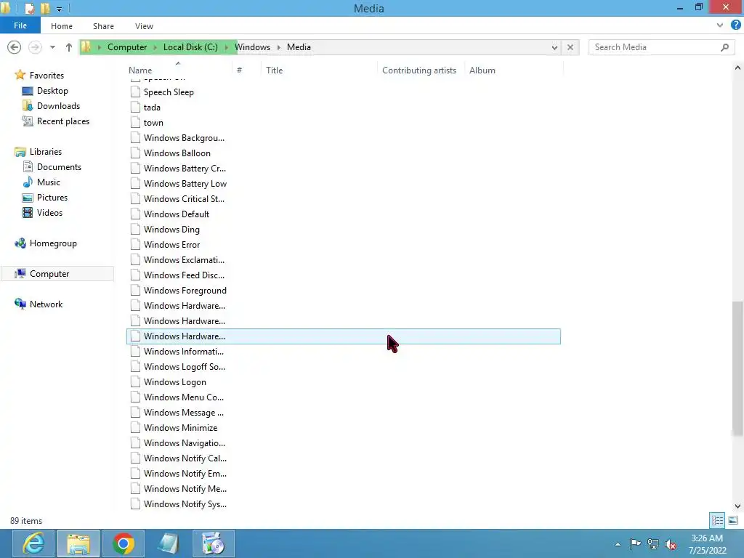This screenshot has width=744, height=558.
Task: Select the Windows Menu Co... file
Action: pyautogui.click(x=183, y=397)
